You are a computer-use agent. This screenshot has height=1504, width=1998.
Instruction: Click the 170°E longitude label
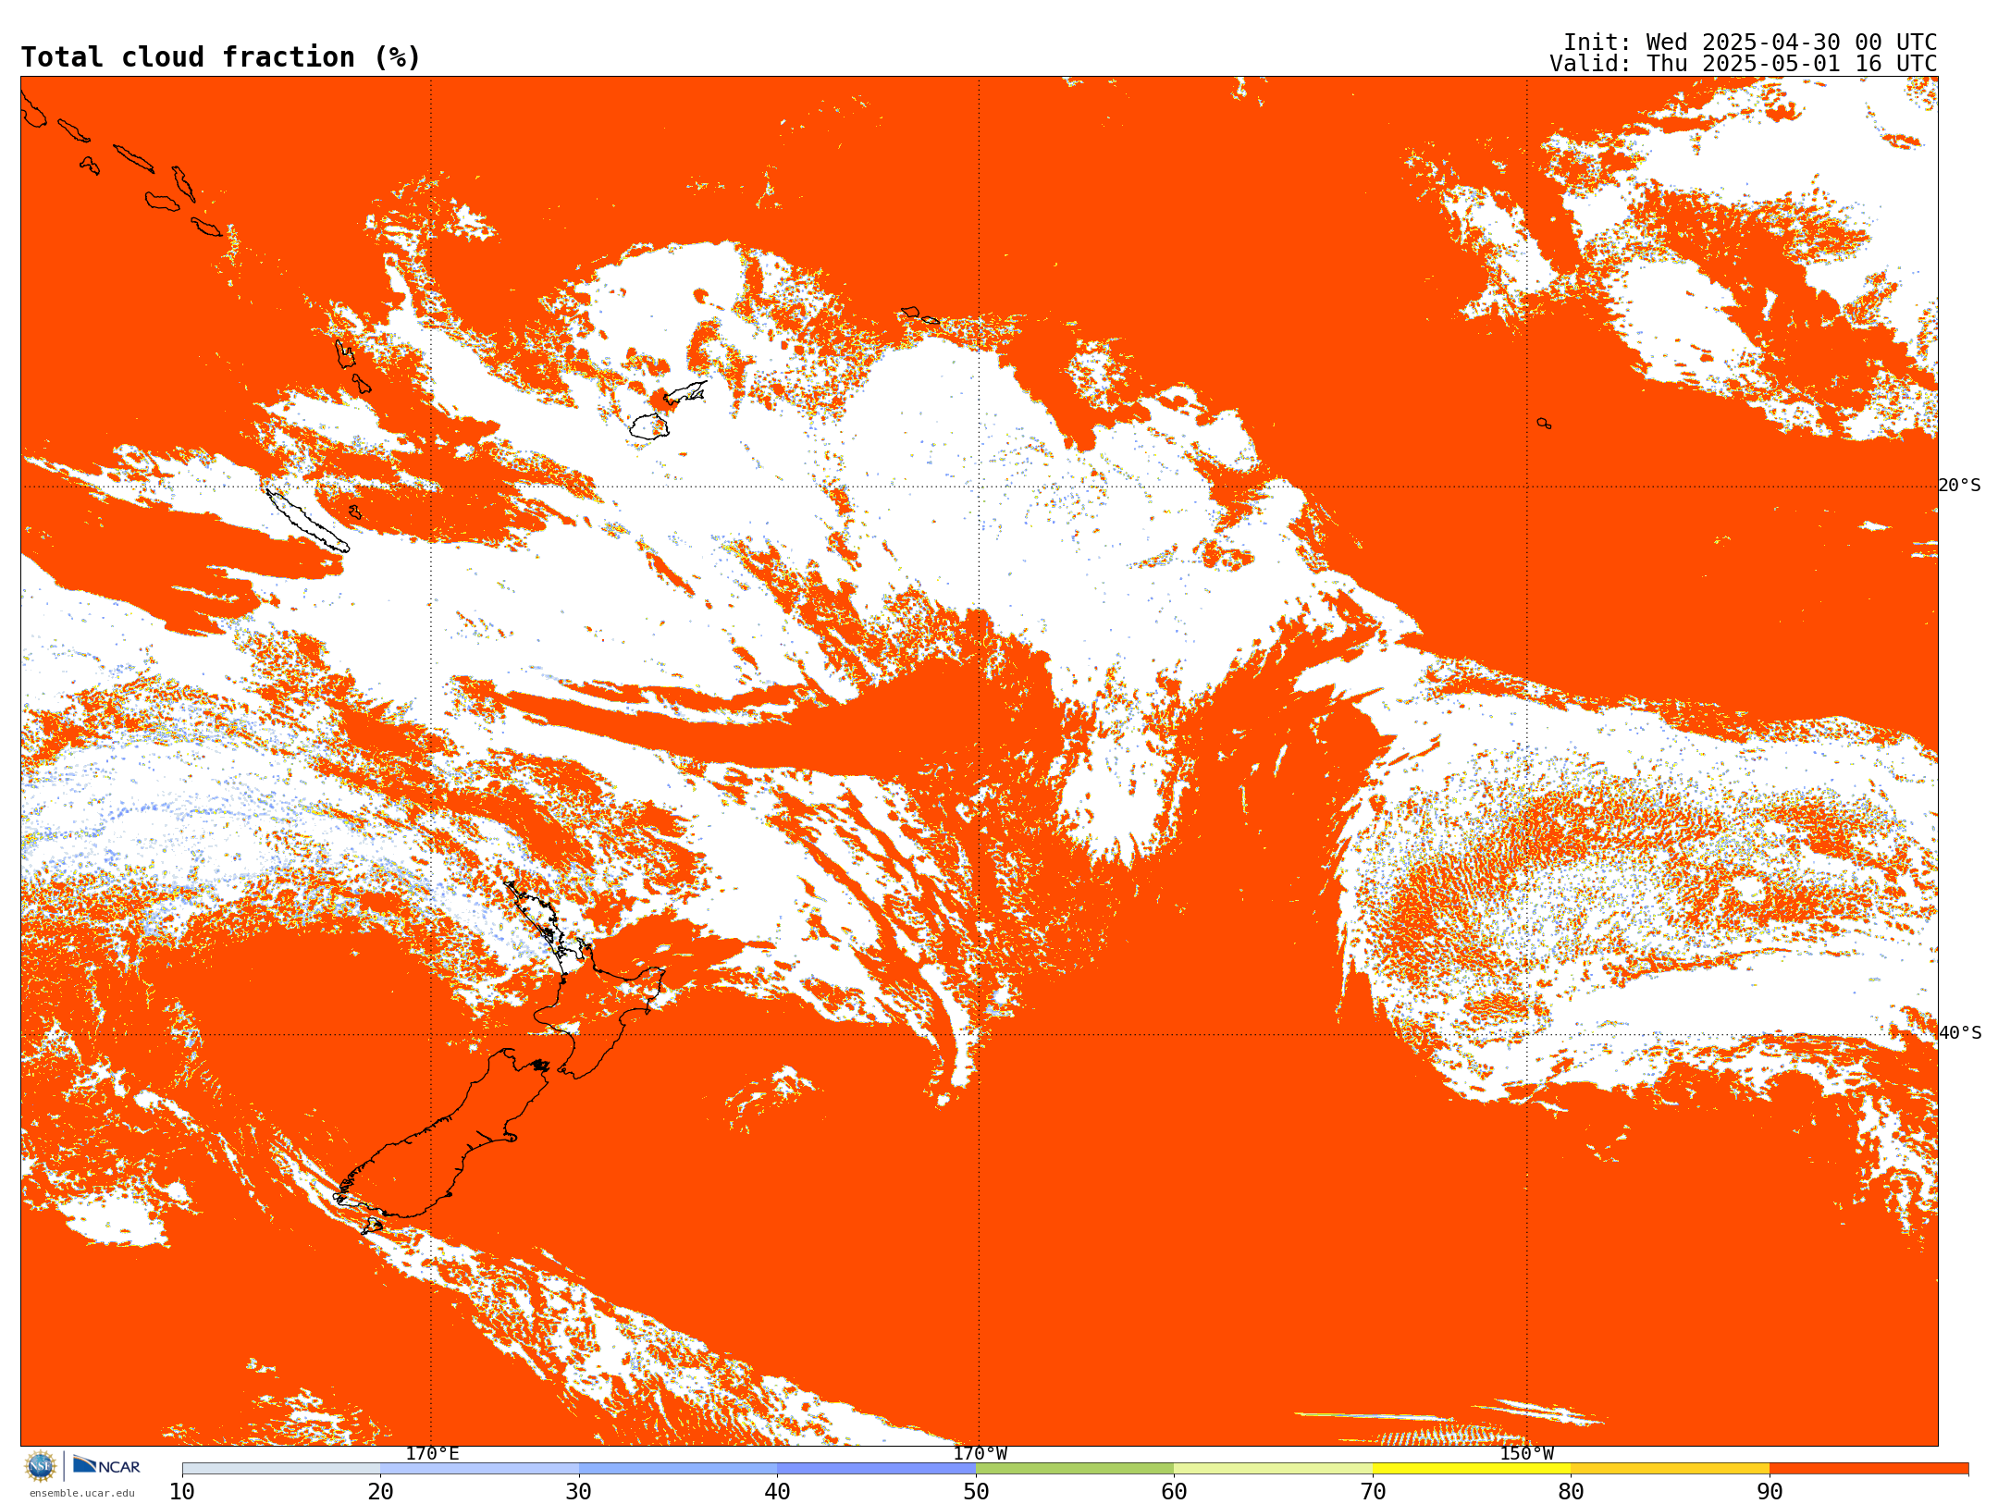tap(432, 1454)
